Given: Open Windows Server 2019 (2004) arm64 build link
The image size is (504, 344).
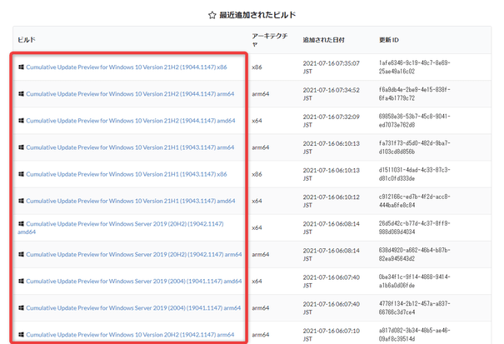Looking at the screenshot, I should [133, 307].
